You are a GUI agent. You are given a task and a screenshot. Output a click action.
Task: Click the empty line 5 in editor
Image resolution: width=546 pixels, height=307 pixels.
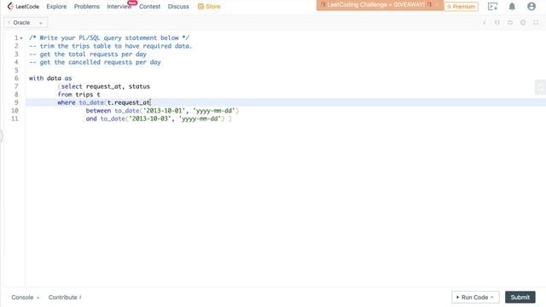[x=286, y=70]
